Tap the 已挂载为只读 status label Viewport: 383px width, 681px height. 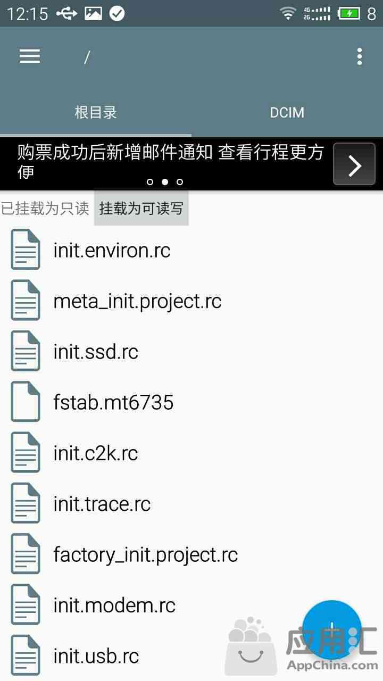tap(45, 209)
